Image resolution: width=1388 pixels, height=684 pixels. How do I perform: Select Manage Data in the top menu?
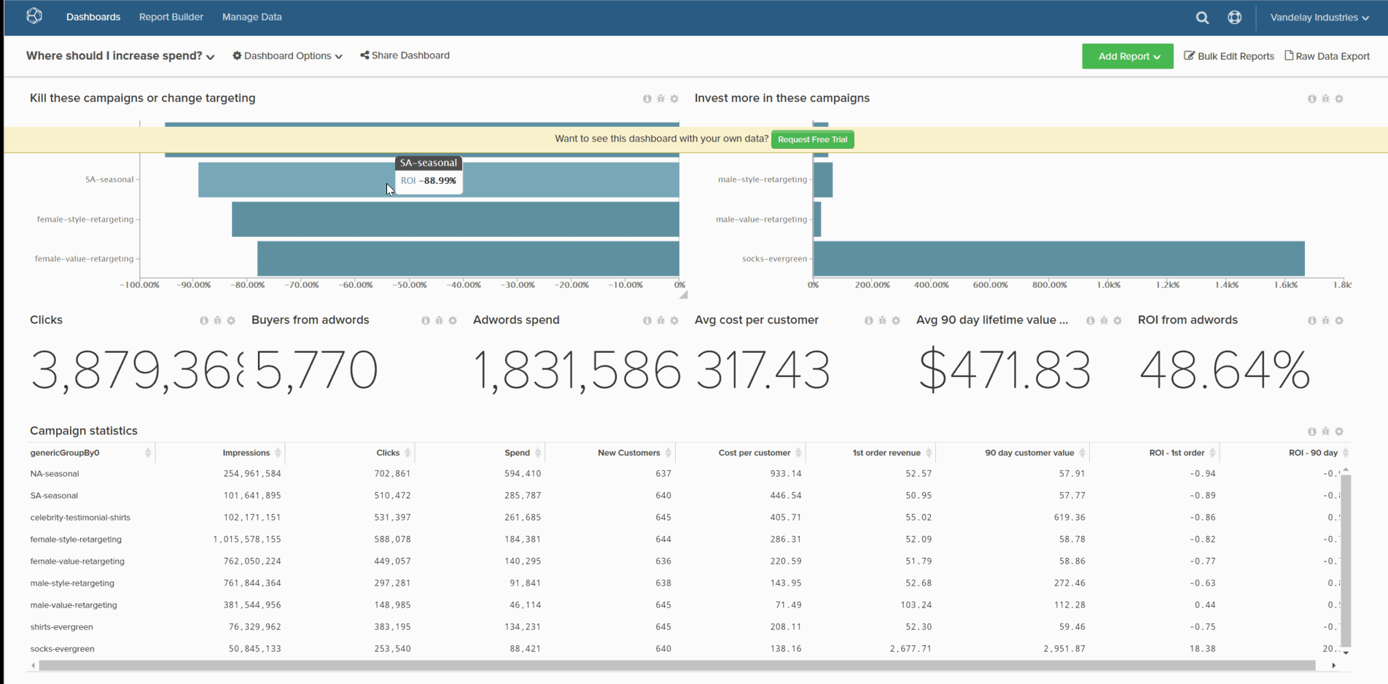[x=252, y=17]
